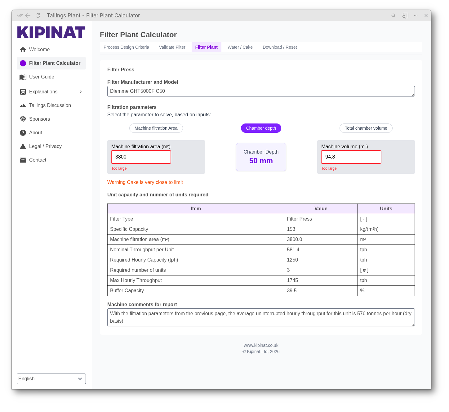
Task: Click the About question mark icon
Action: point(23,133)
